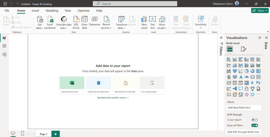Switch to the View tab
This screenshot has height=137, width=270.
pos(68,10)
